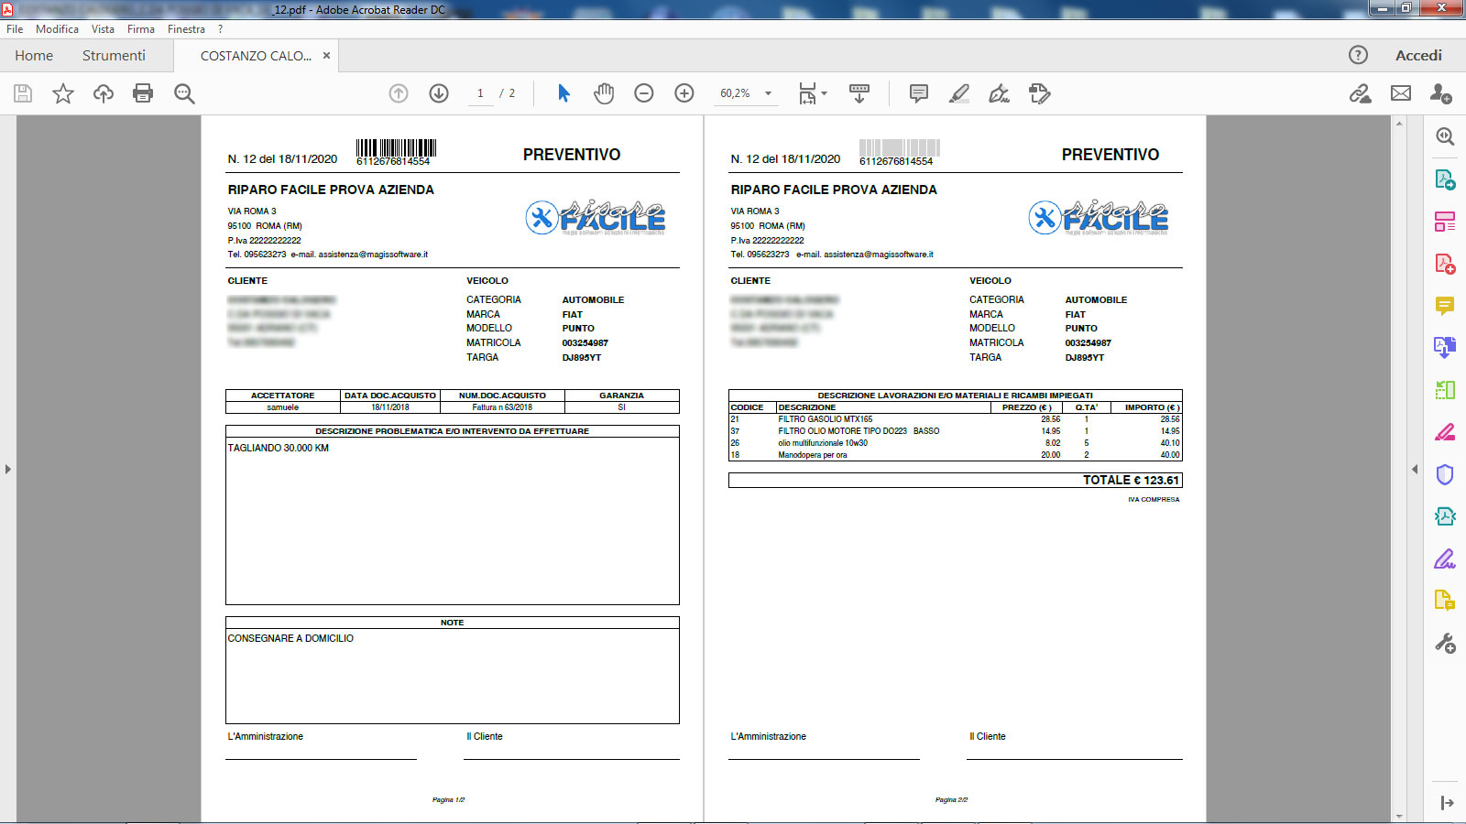This screenshot has height=824, width=1466.
Task: Open the Modifica menu
Action: point(57,29)
